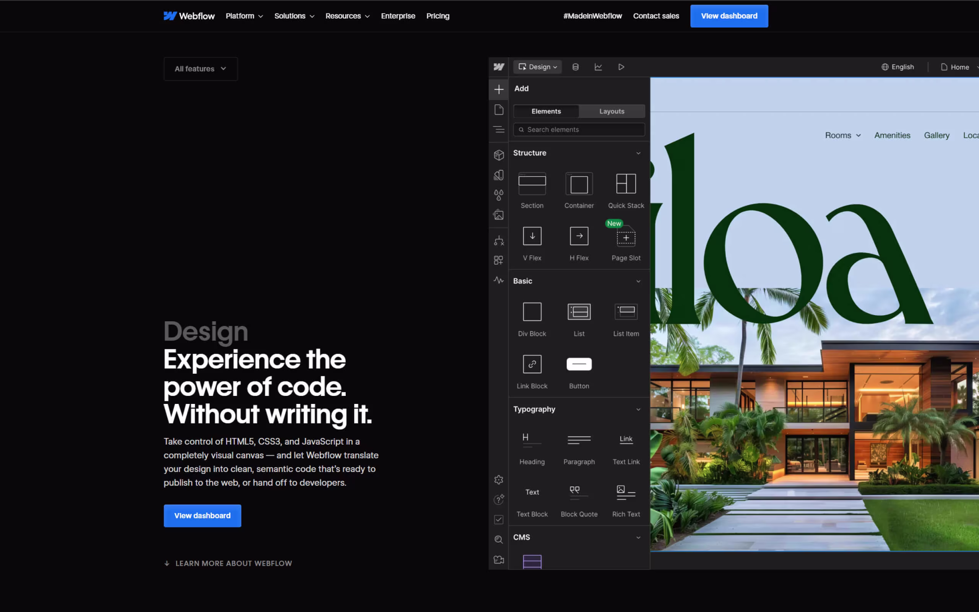
Task: Switch to the Elements tab
Action: pos(546,111)
